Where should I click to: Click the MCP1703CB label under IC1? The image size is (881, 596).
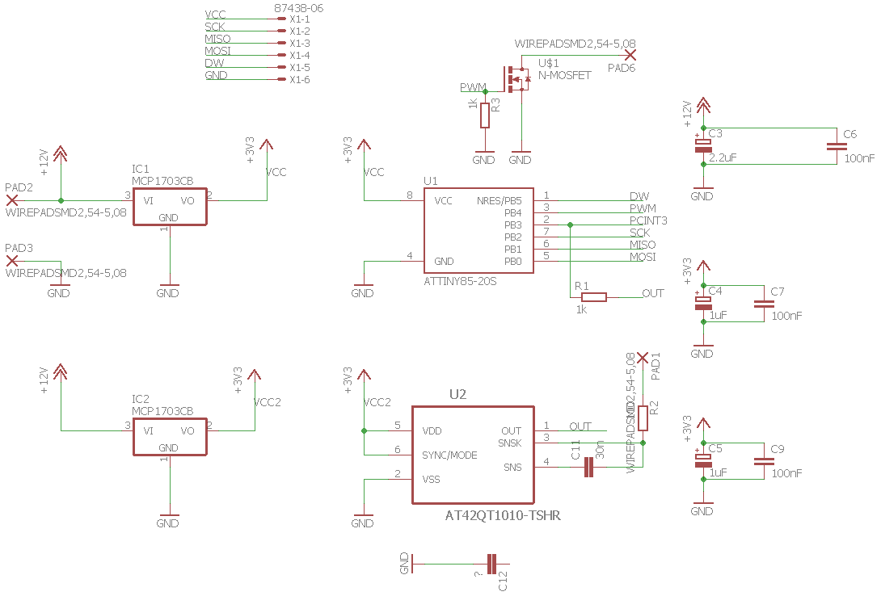click(162, 181)
